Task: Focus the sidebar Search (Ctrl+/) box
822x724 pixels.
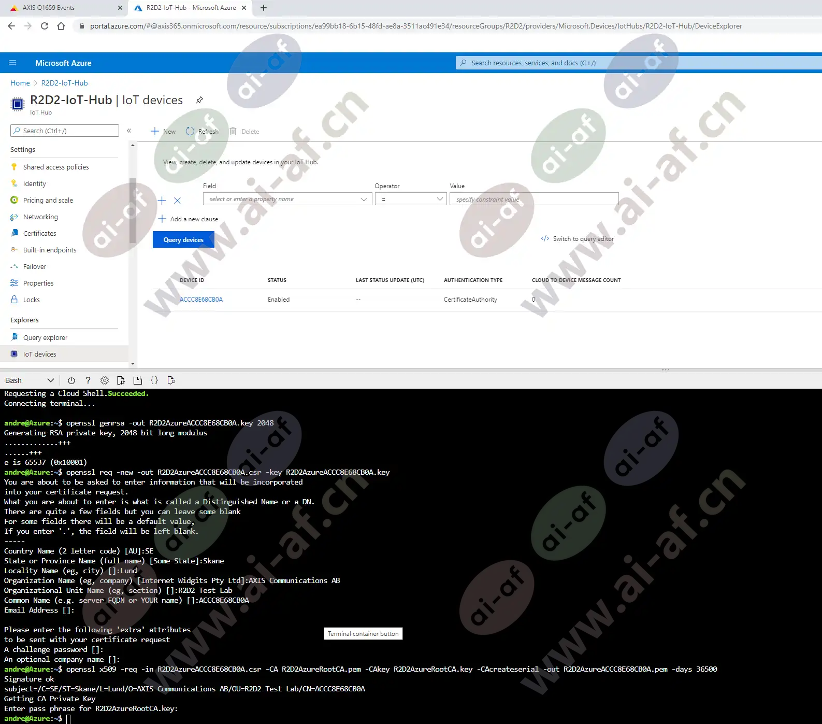Action: click(65, 131)
